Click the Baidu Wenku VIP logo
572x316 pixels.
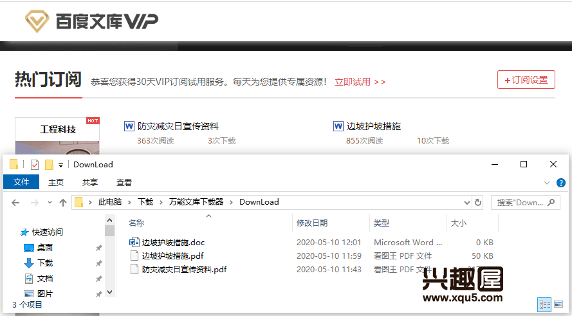click(91, 21)
